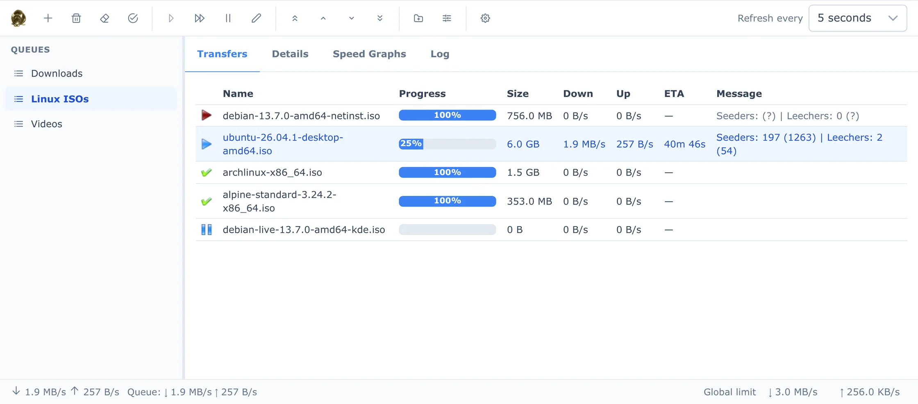
Task: Click paused status icon on debian-live row
Action: [207, 230]
